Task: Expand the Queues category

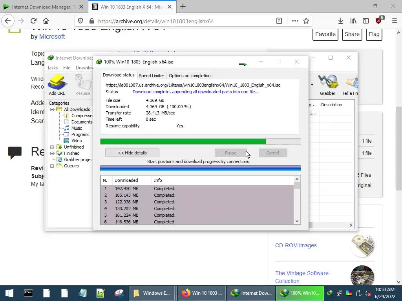Action: pyautogui.click(x=52, y=166)
